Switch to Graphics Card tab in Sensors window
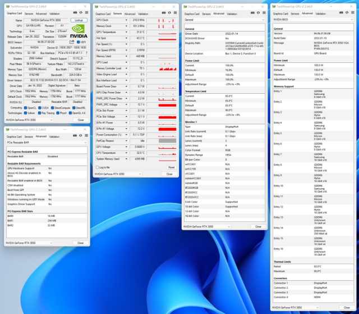The height and width of the screenshot is (314, 359). tap(103, 14)
